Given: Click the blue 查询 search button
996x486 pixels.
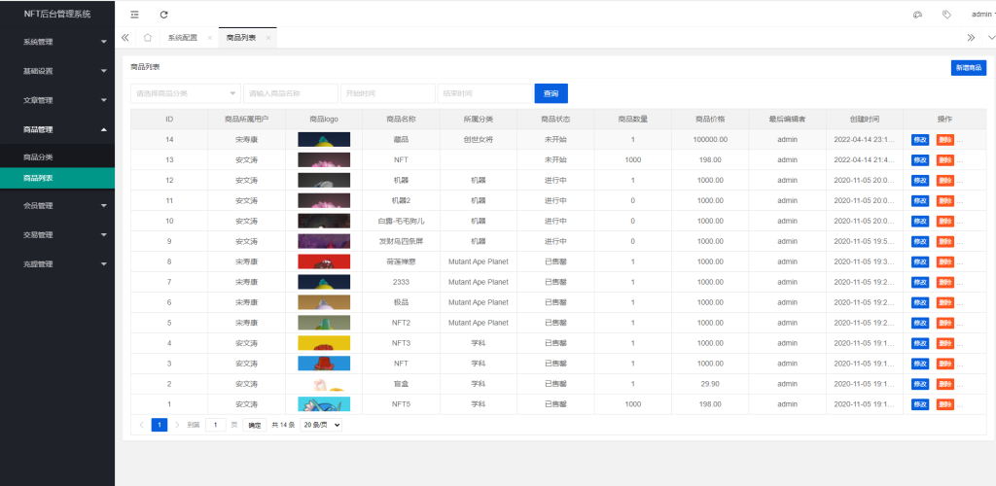Looking at the screenshot, I should click(x=551, y=93).
